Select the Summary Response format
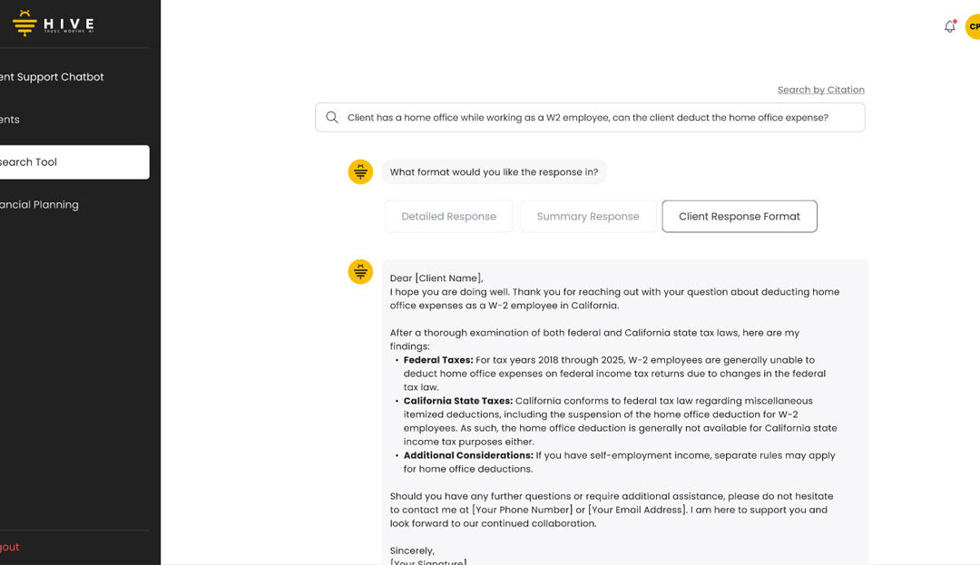This screenshot has height=565, width=980. tap(588, 216)
